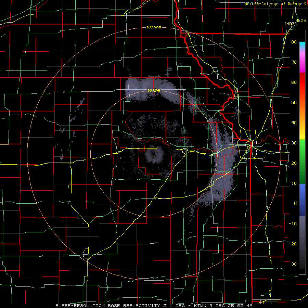308x308 pixels.
Task: Click the 50 dBZ scale value
Action: (294, 103)
